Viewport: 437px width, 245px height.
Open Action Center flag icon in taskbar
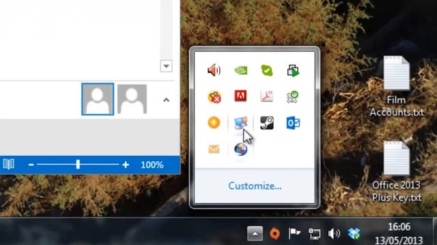[294, 233]
